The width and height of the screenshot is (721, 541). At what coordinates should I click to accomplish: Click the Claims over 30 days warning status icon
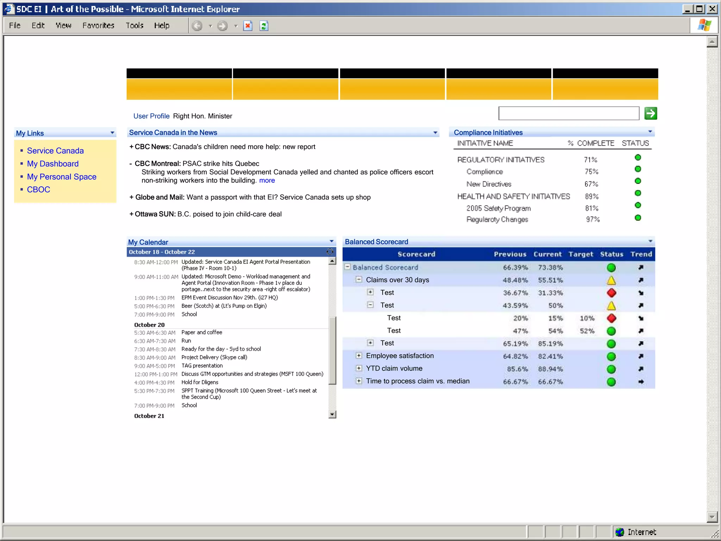(x=611, y=280)
